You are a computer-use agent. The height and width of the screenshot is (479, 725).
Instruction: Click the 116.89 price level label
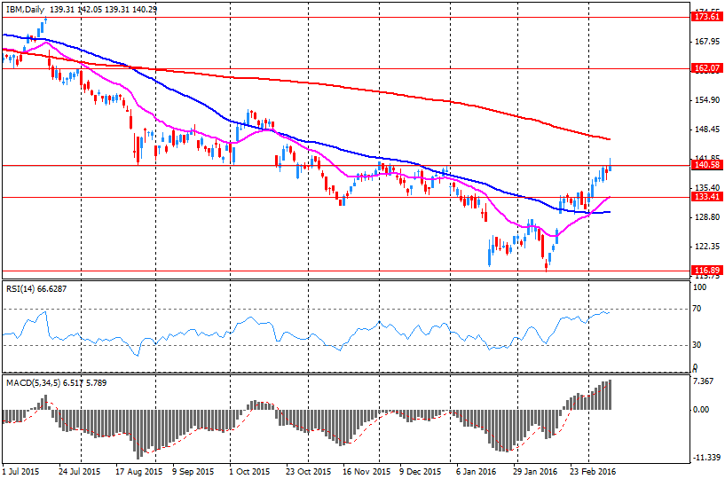707,270
